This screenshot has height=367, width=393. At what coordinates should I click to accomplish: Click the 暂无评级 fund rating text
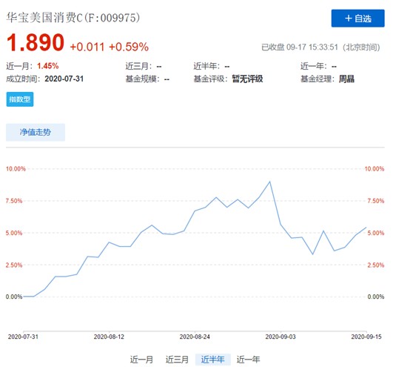click(x=247, y=79)
